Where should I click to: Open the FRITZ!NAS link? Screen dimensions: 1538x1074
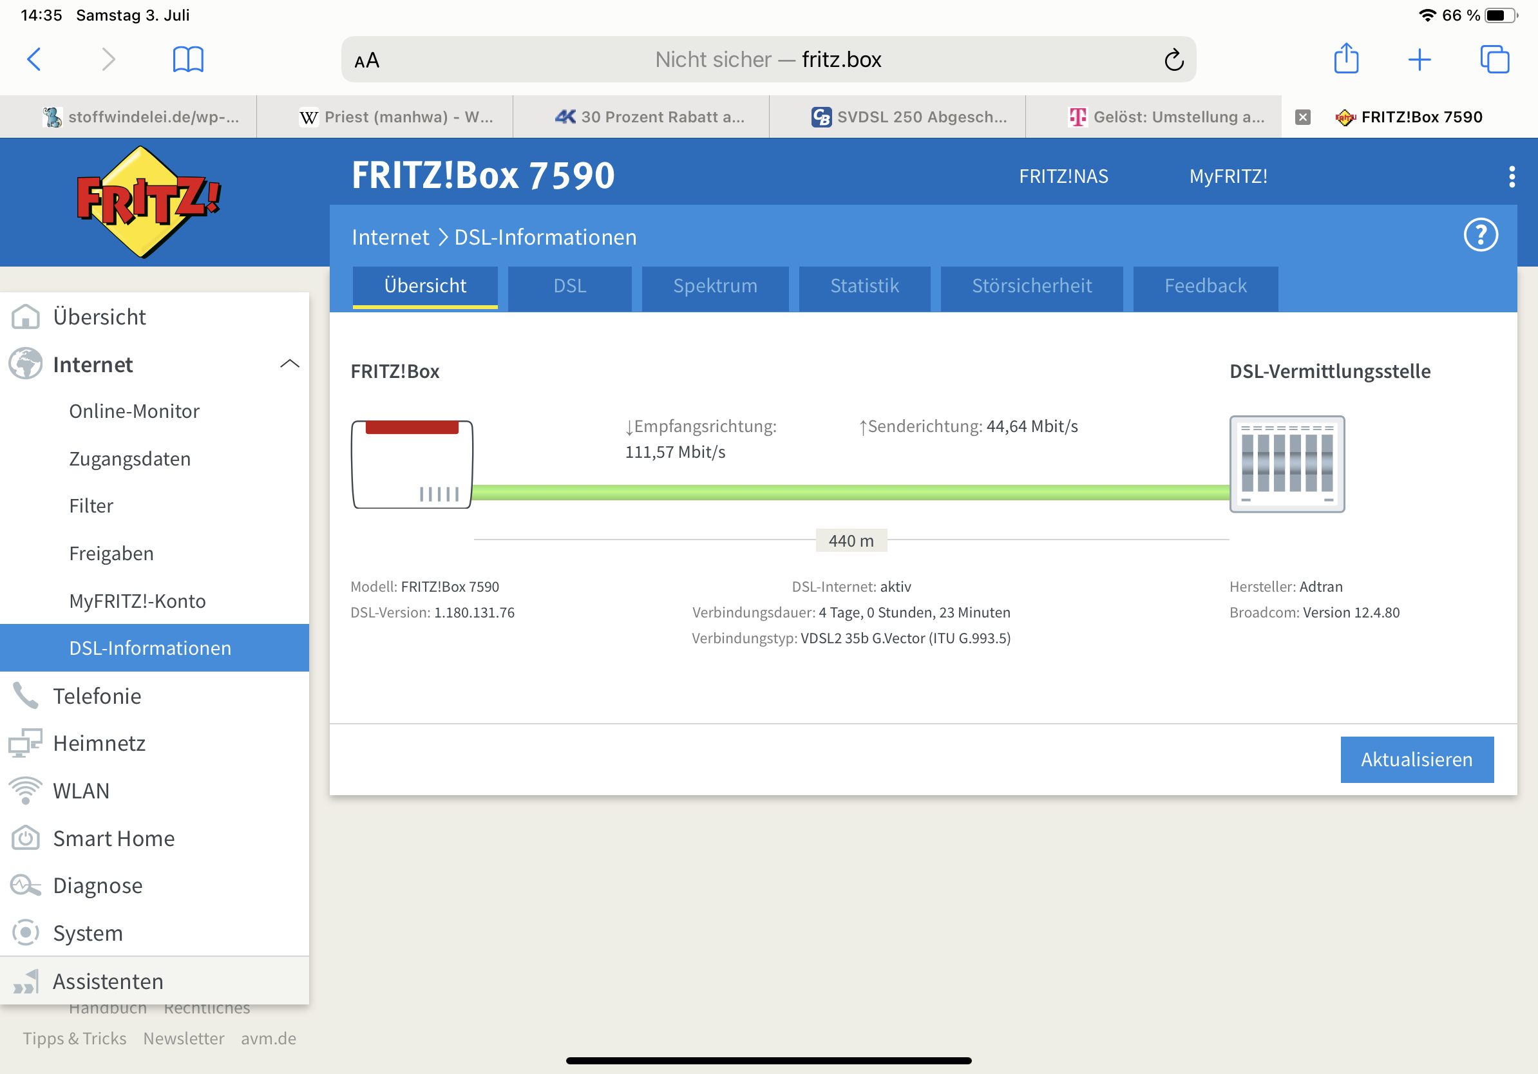[1063, 176]
